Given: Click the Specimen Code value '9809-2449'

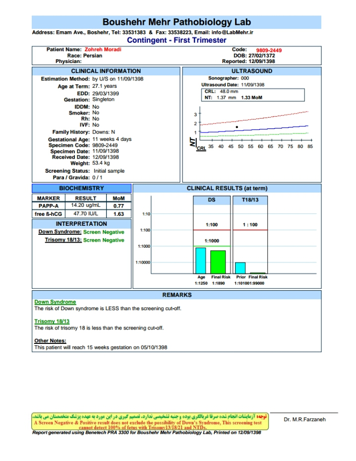Looking at the screenshot, I should 105,145.
